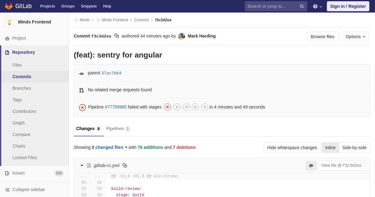This screenshot has width=375, height=197.
Task: Copy the commit SHA to clipboard
Action: point(117,36)
